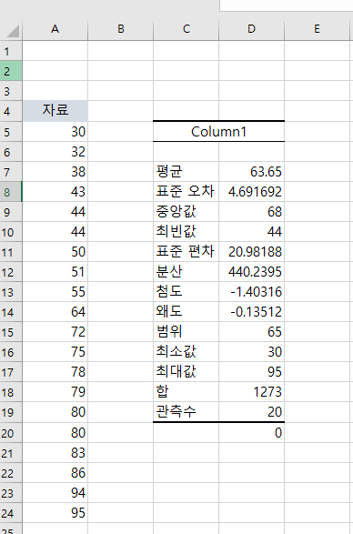The width and height of the screenshot is (353, 534).
Task: Select cell D20 containing 0
Action: [251, 433]
